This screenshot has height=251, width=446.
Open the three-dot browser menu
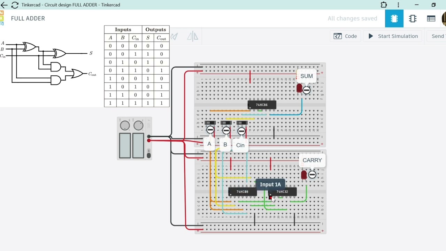(x=398, y=5)
